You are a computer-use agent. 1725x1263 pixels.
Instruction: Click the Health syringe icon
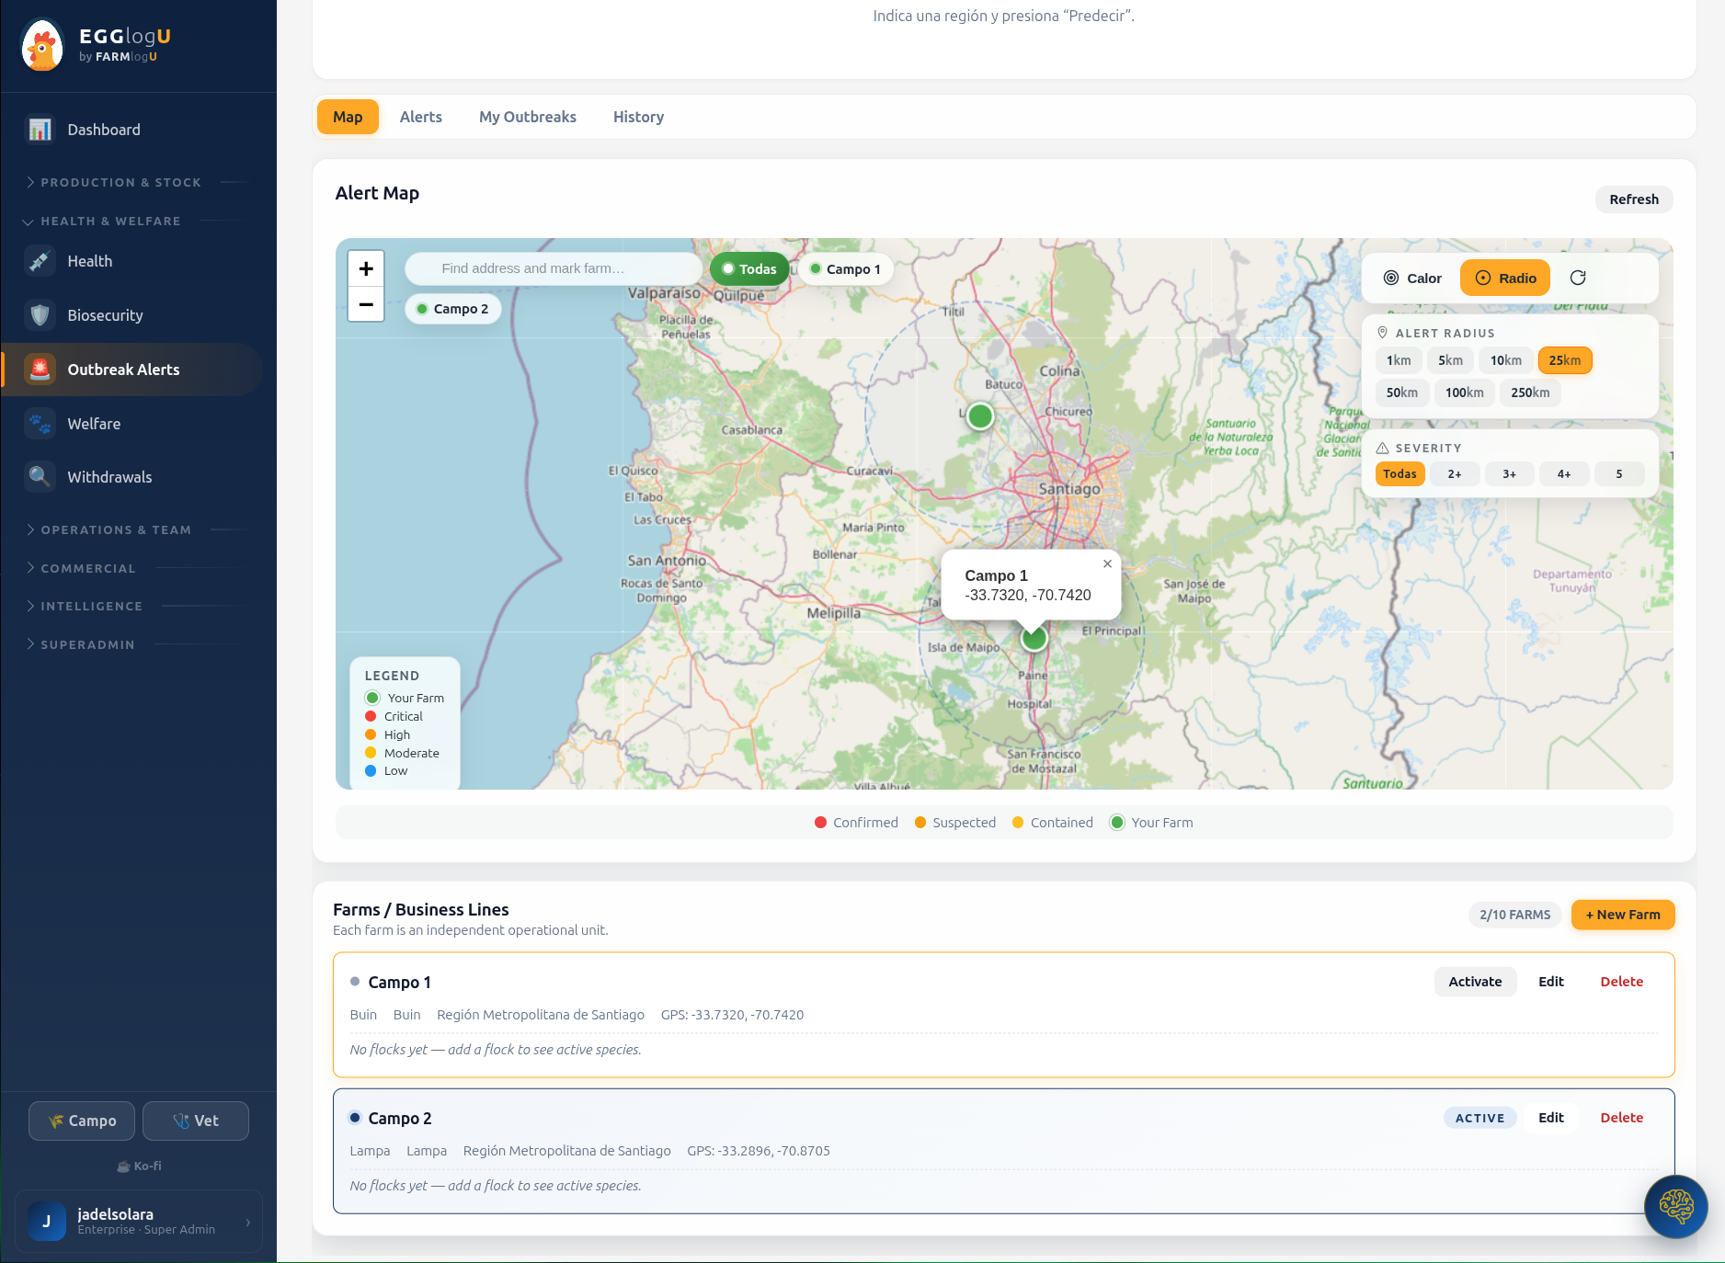coord(40,261)
